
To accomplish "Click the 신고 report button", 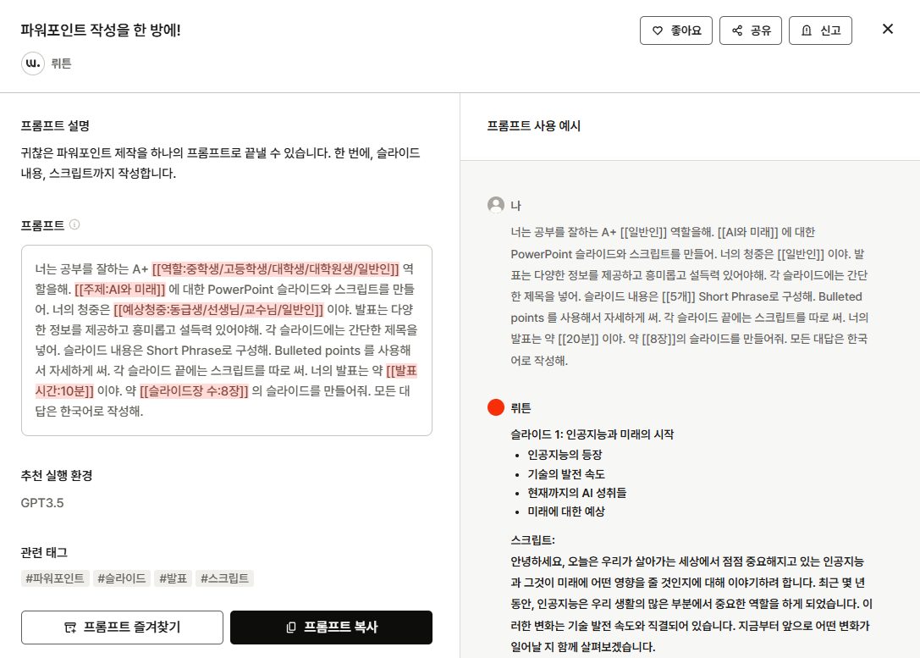I will 819,30.
